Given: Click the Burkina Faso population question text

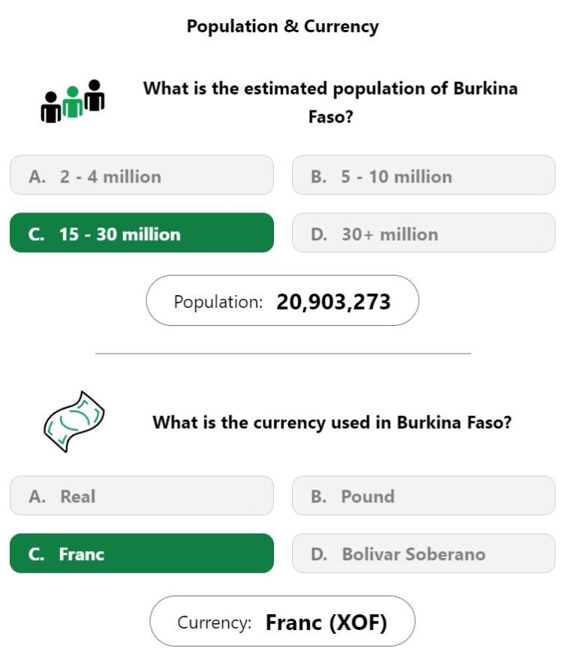Looking at the screenshot, I should (x=331, y=102).
